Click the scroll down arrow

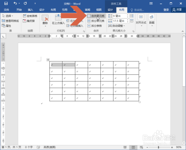[184, 143]
